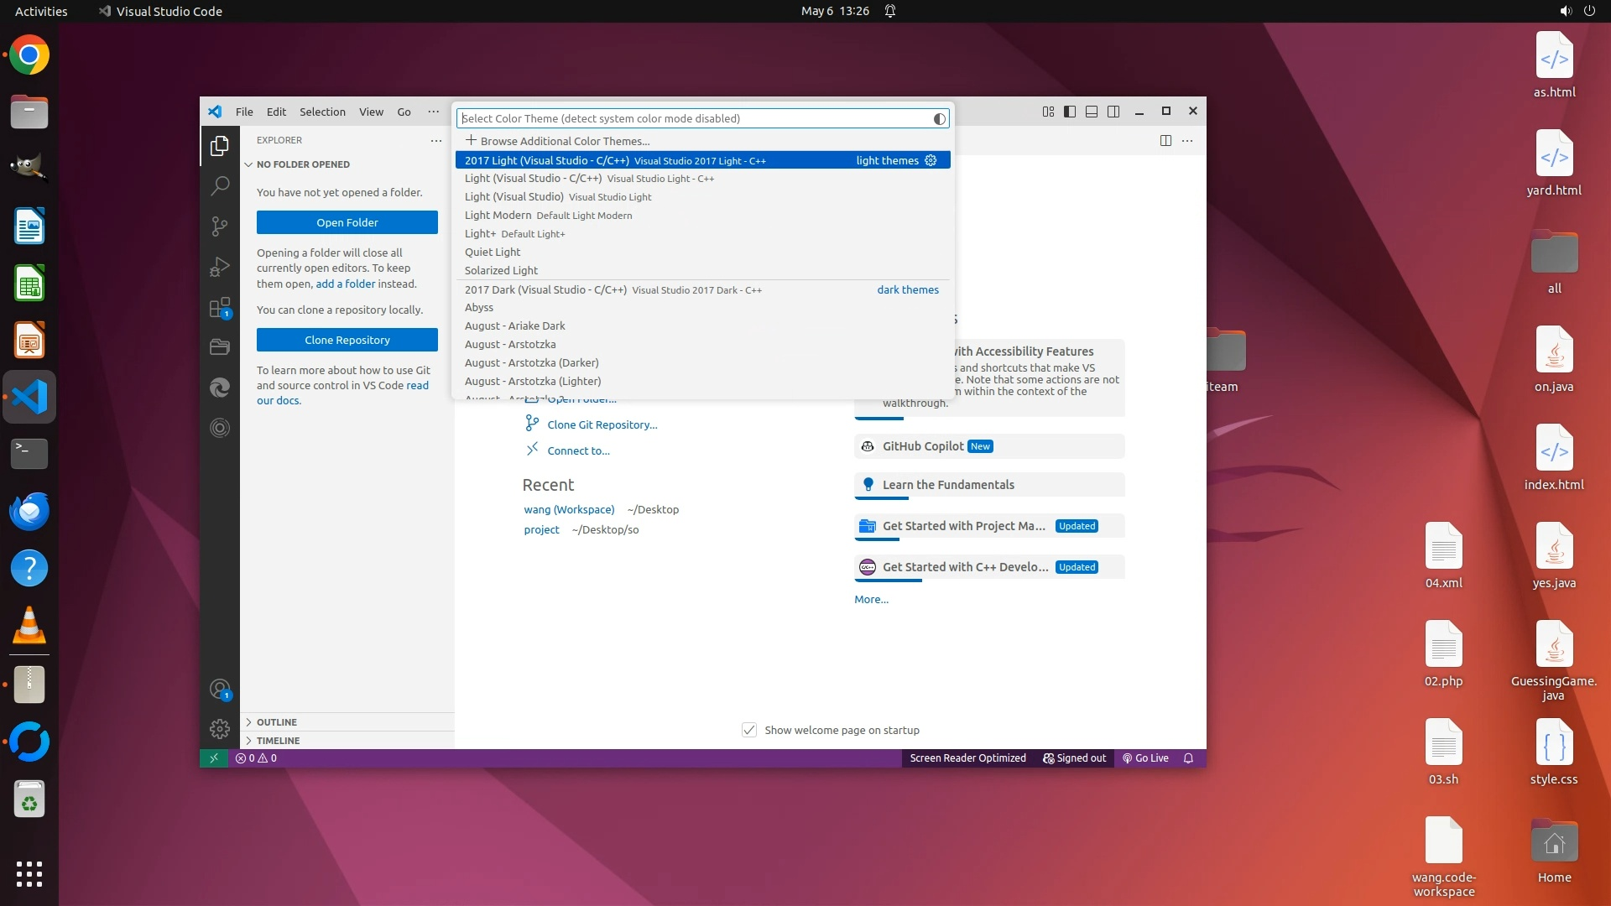Expand the Timeline section
1611x906 pixels.
(278, 741)
